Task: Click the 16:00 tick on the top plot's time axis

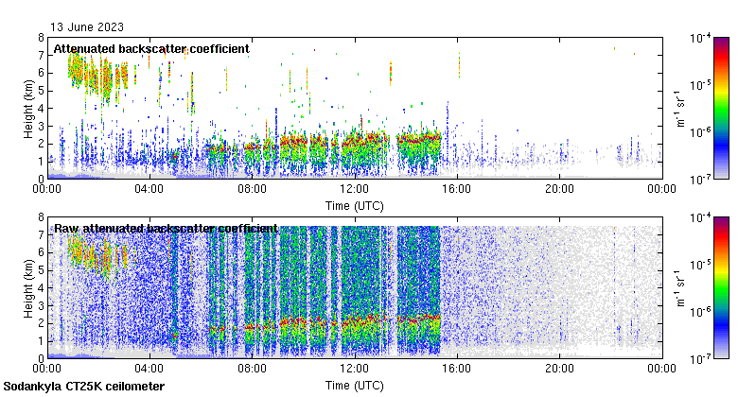Action: tap(457, 189)
